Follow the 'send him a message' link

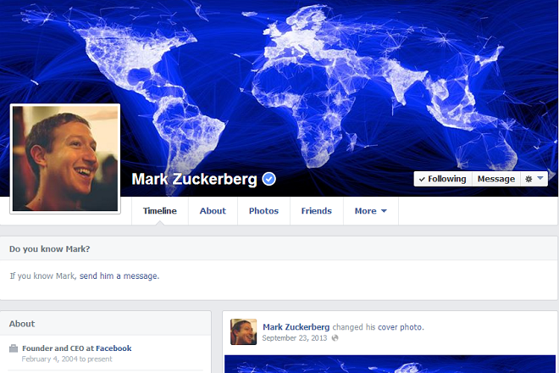[119, 276]
